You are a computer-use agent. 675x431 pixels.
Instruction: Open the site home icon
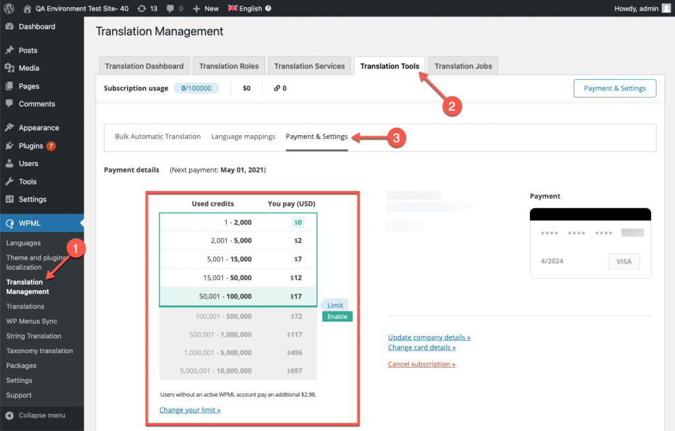(26, 8)
